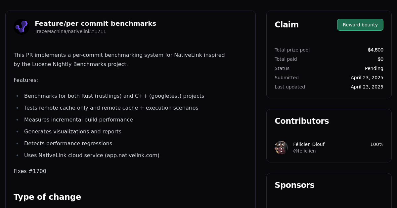Select the Feature/per commit benchmarks title

(x=96, y=23)
